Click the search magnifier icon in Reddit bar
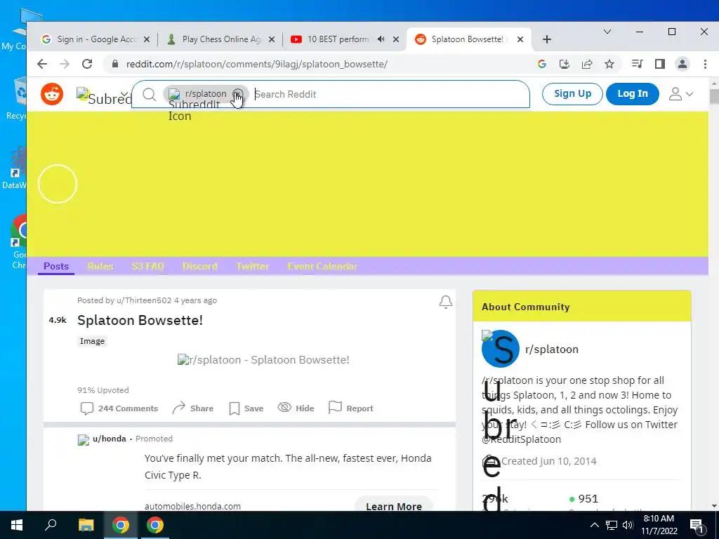This screenshot has width=719, height=539. pos(149,95)
